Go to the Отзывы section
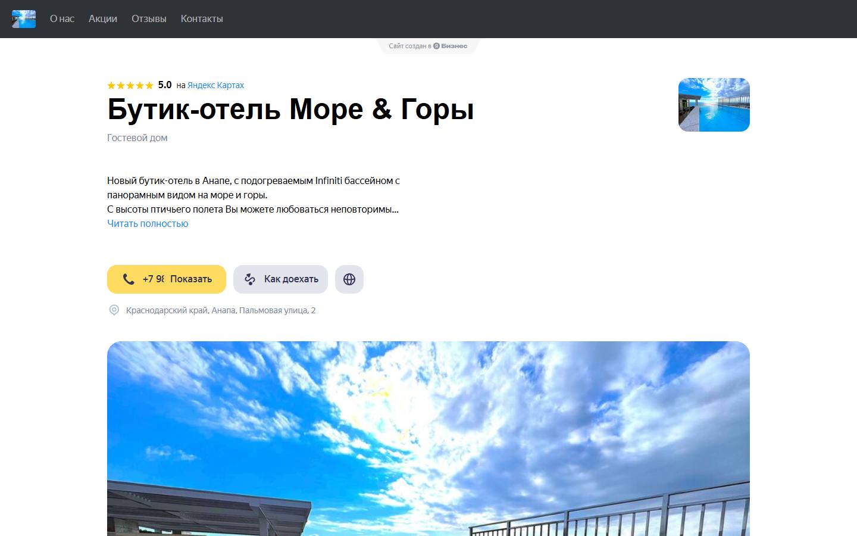The image size is (857, 536). point(149,19)
